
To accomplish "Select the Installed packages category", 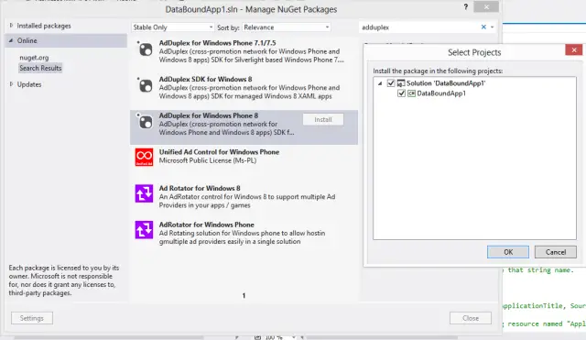I will click(44, 26).
